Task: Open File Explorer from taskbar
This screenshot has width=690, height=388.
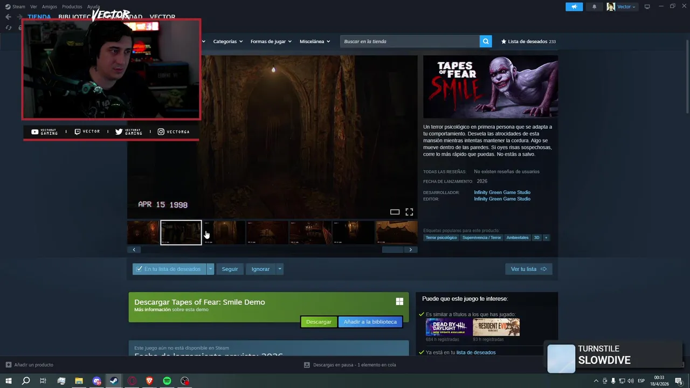Action: tap(79, 381)
